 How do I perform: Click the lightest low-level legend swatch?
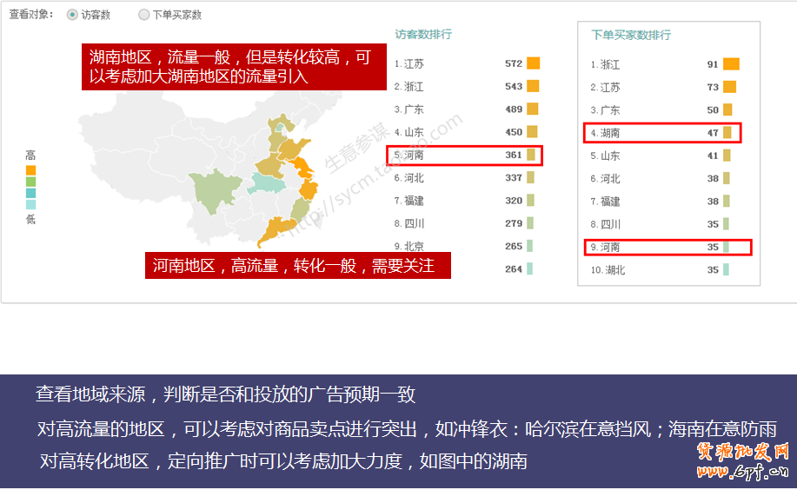pos(30,205)
